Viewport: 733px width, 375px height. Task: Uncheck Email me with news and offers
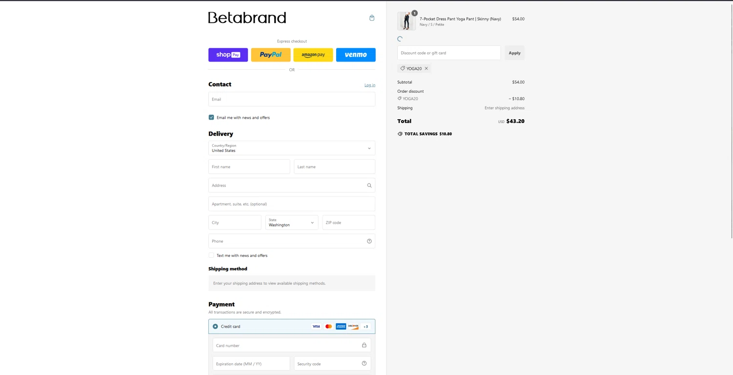(211, 117)
